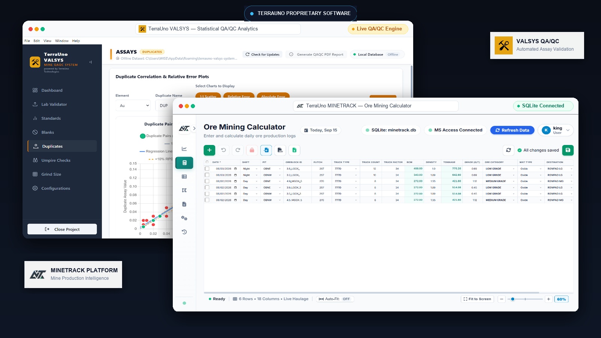
Task: Check the row with oreblock 3.2_LGOX_
Action: 207,175
